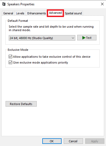Open the Enhancements tab
106x146 pixels.
36,13
